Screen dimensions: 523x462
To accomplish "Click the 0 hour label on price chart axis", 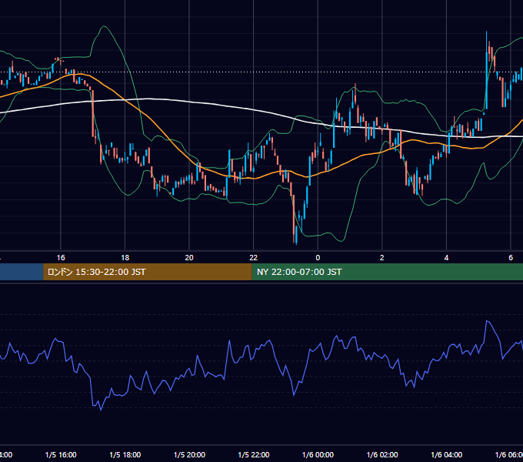I will [x=318, y=258].
